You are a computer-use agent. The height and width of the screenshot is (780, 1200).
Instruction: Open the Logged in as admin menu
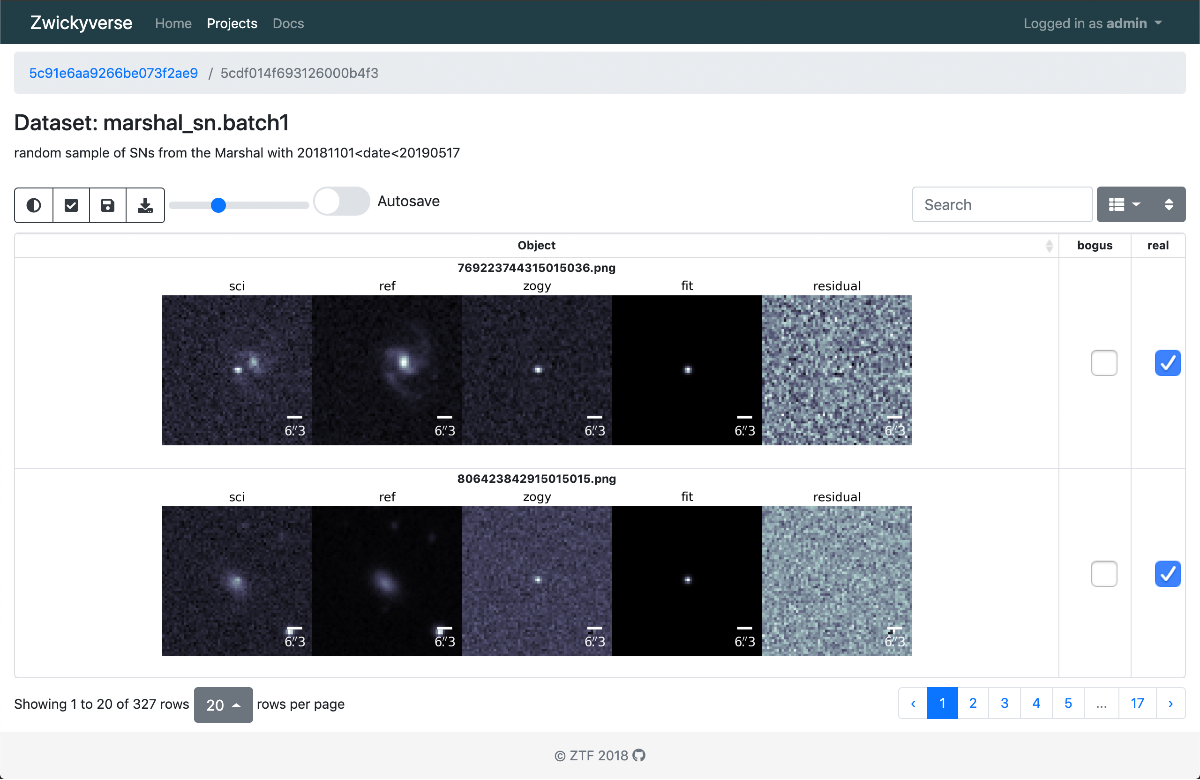[1092, 23]
